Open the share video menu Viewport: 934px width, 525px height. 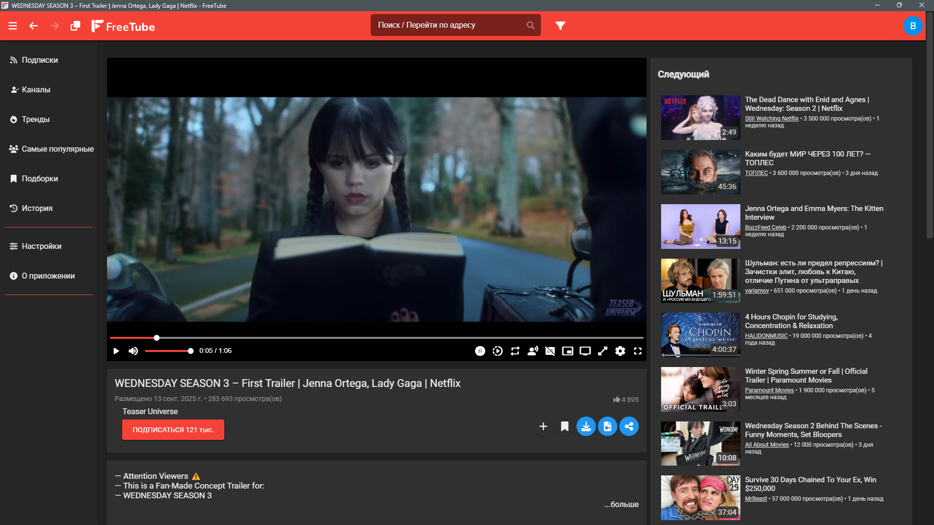point(629,426)
